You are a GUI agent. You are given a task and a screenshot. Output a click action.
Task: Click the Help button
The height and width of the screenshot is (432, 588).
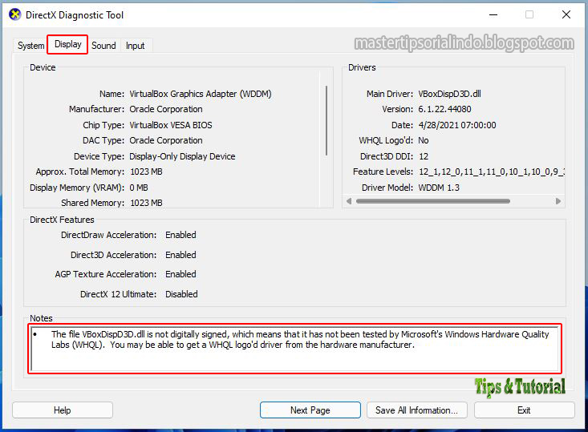coord(63,410)
